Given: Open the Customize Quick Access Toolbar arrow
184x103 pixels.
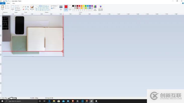Looking at the screenshot, I should [10, 1].
